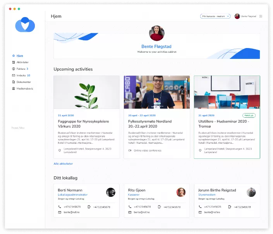The width and height of the screenshot is (273, 234).
Task: Click the man photo on Fylkesstyremøte card
Action: coord(157,92)
